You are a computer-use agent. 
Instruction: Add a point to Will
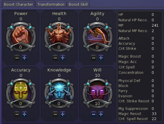click(x=101, y=114)
